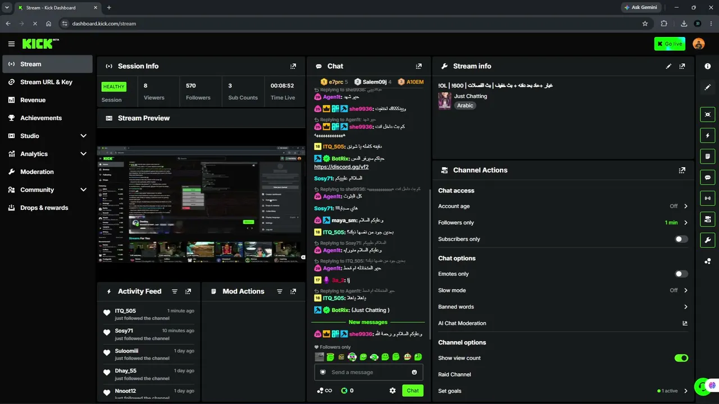Open the hamburger navigation menu
719x404 pixels.
tap(11, 44)
